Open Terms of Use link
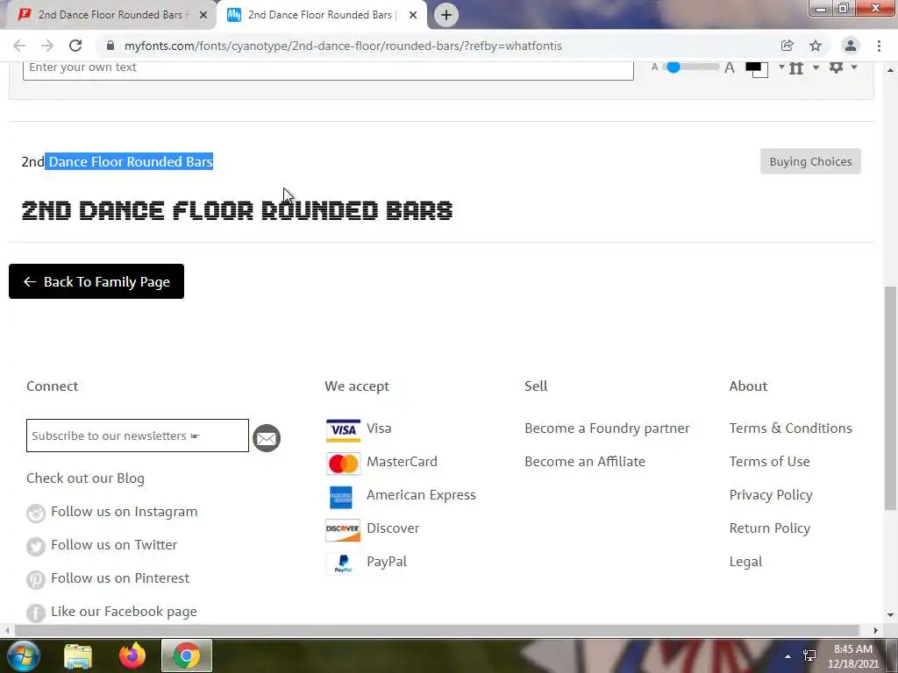Screen dimensions: 898x673 pos(769,461)
